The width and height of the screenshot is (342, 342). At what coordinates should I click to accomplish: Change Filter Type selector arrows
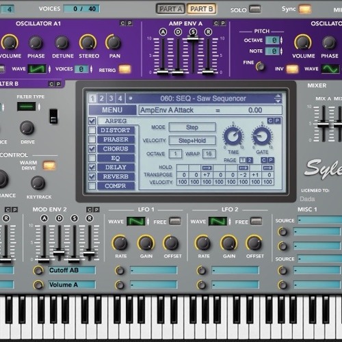coord(39,107)
